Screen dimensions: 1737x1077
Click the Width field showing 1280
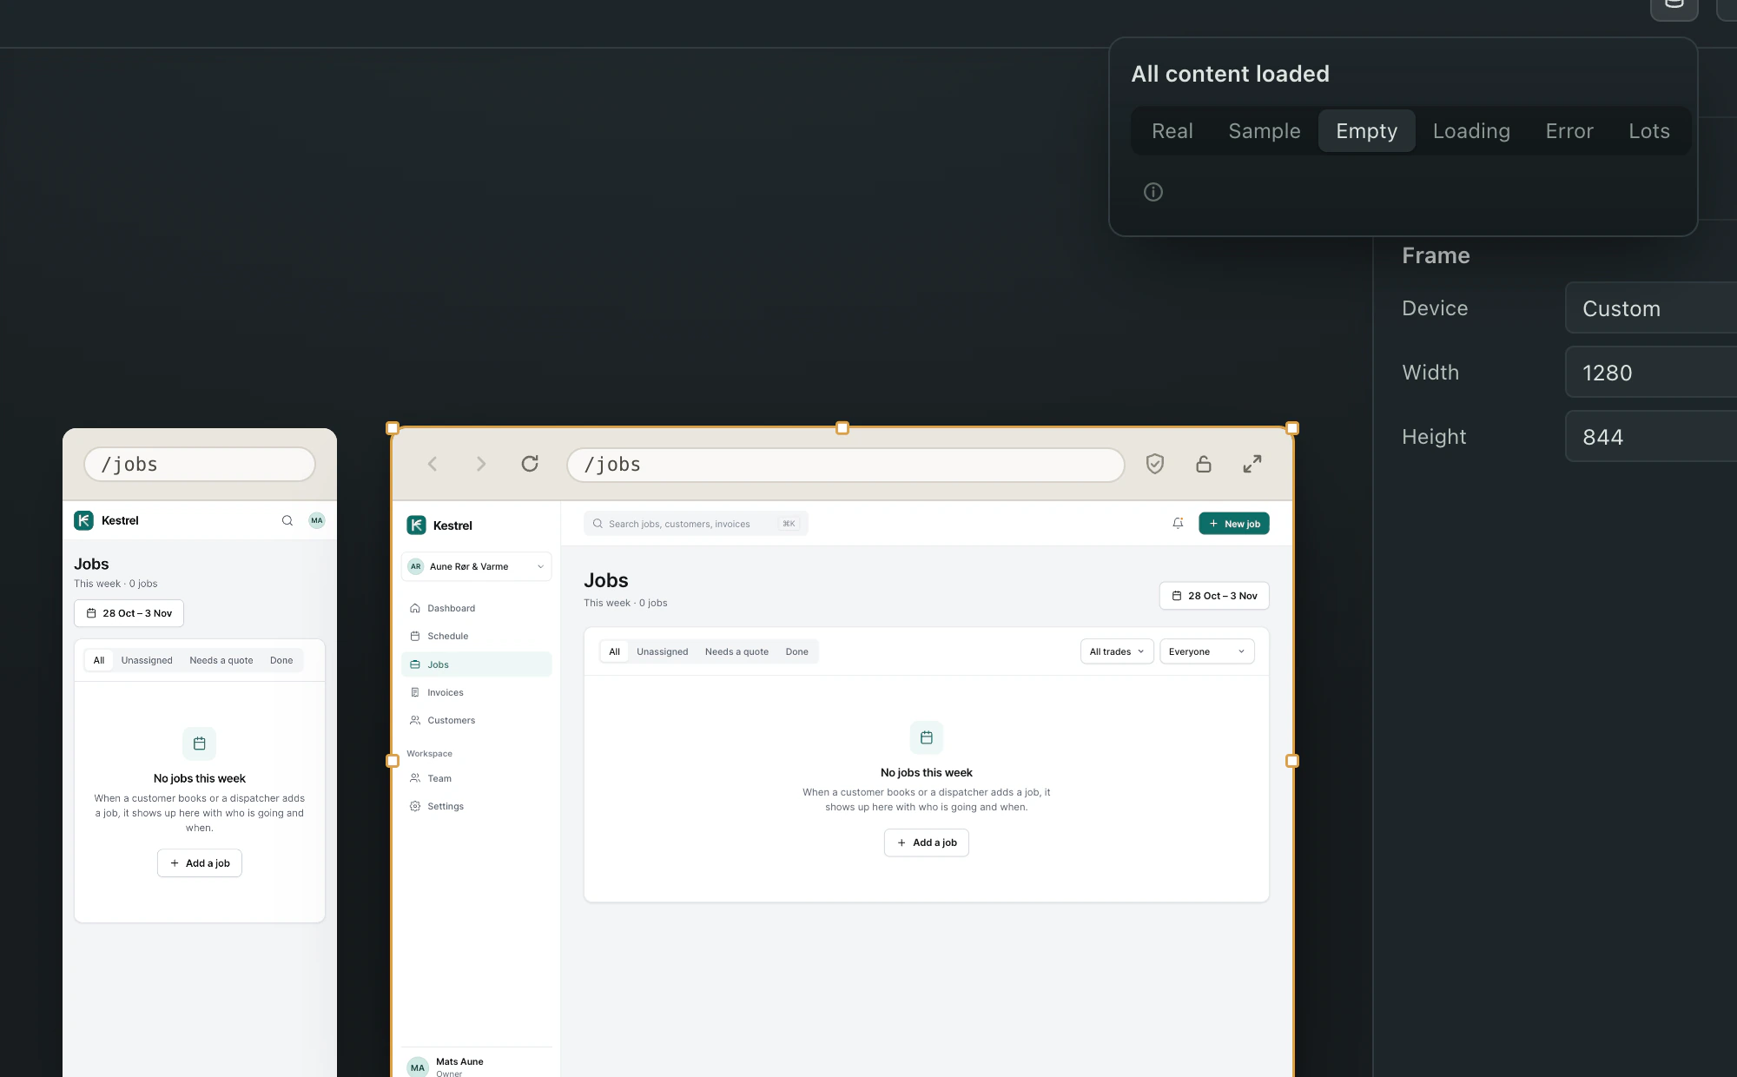tap(1650, 373)
